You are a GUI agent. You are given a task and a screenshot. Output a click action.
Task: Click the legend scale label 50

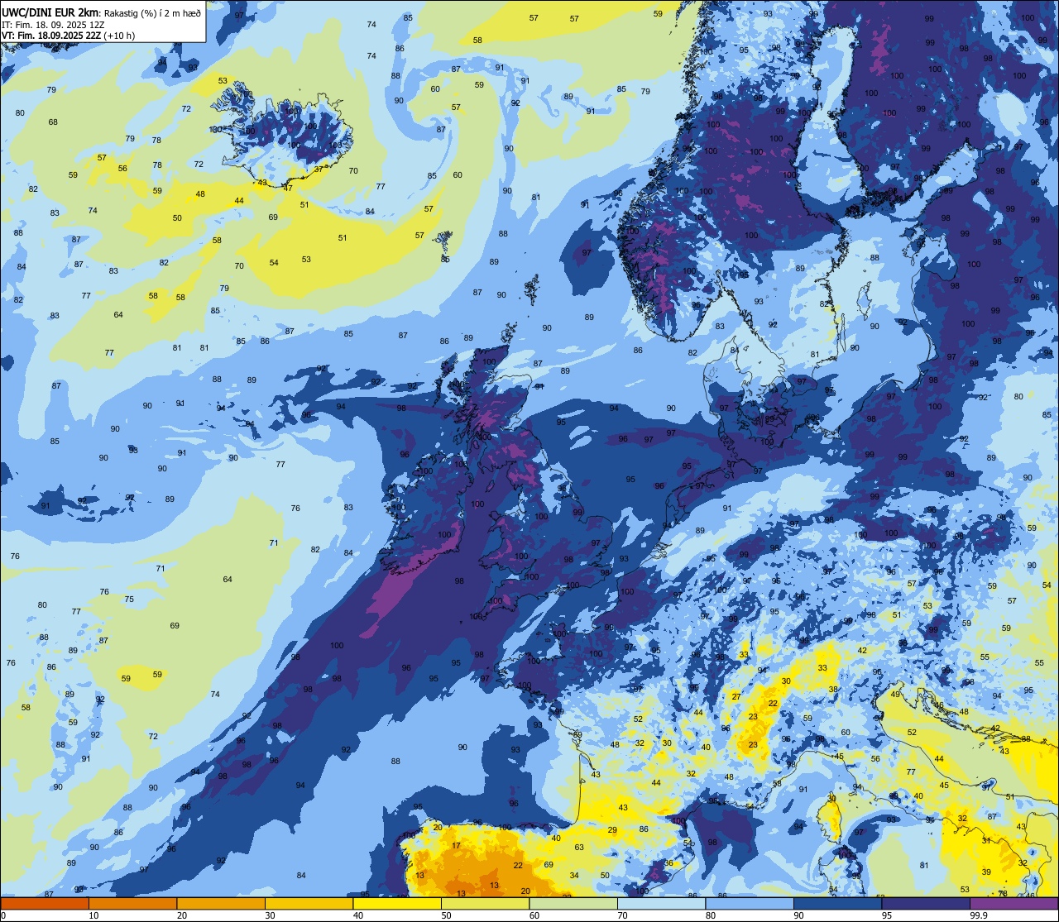446,915
